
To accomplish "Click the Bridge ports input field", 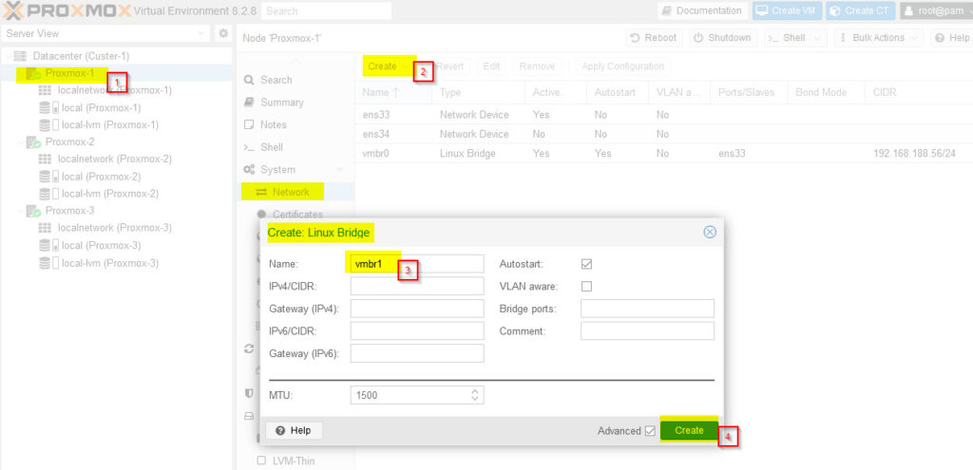I will 647,309.
